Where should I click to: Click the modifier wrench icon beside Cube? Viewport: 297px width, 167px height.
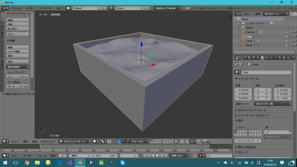point(262,36)
